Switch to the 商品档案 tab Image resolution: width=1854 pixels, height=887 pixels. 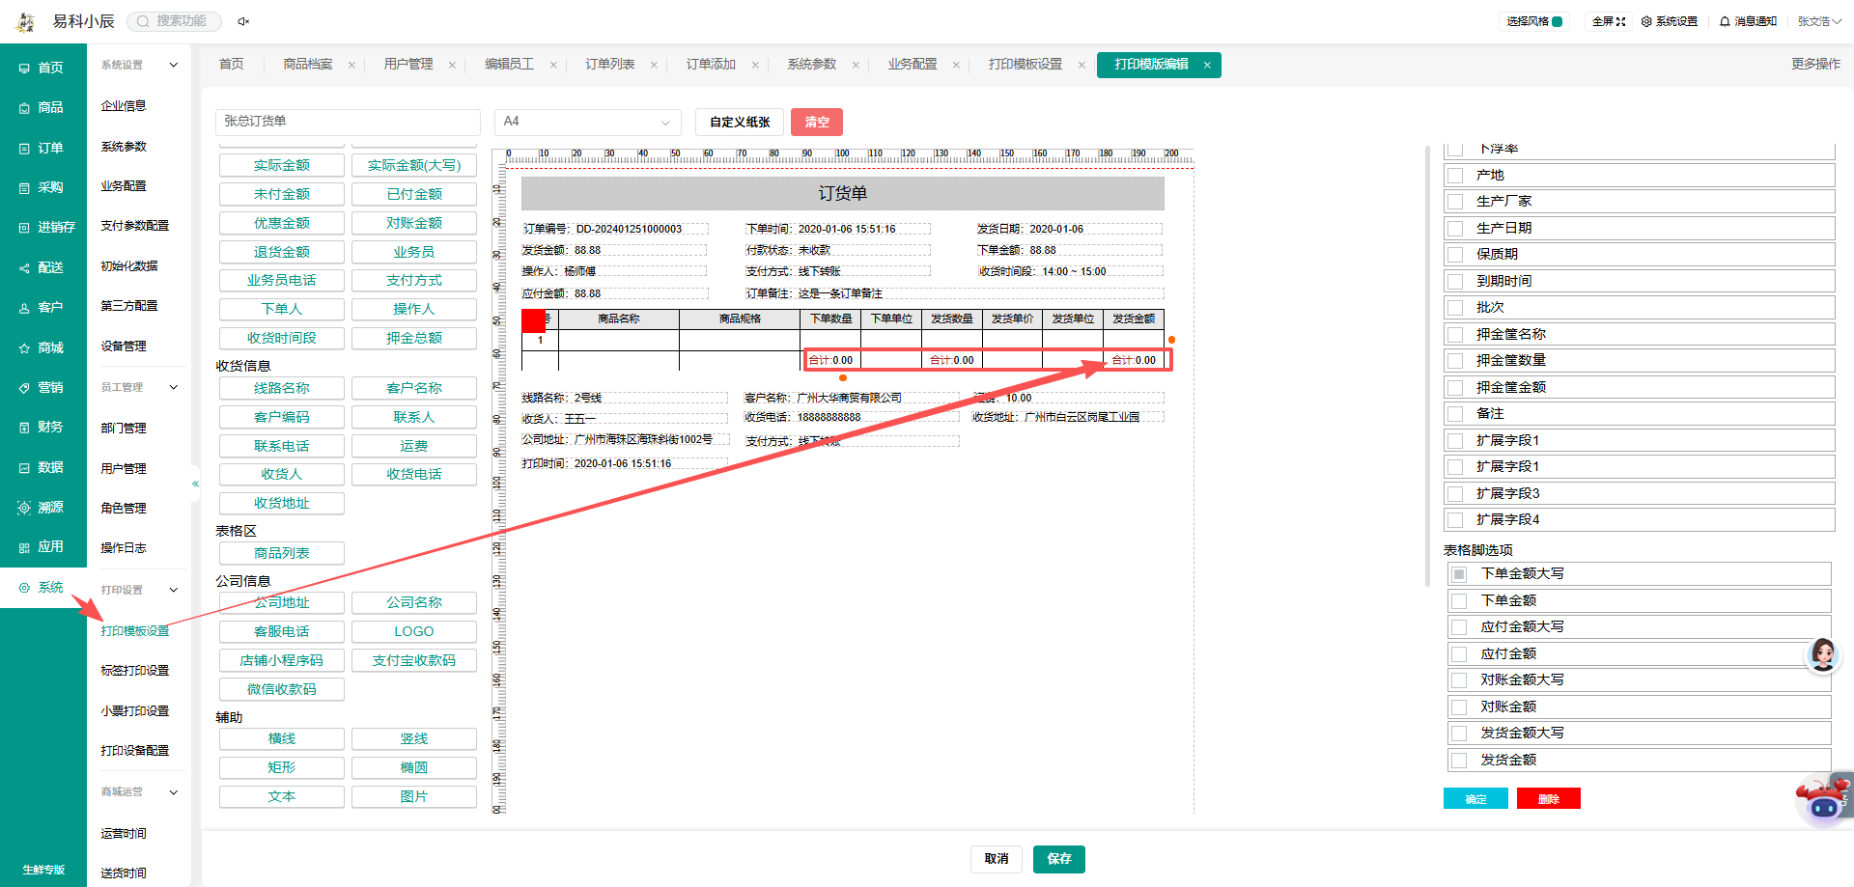(x=307, y=65)
